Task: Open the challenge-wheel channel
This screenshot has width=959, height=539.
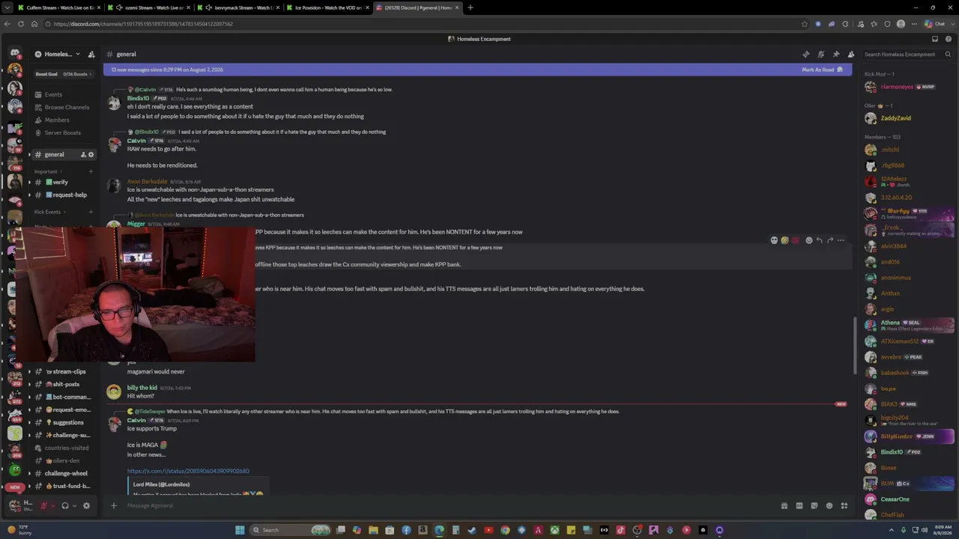Action: [x=61, y=473]
